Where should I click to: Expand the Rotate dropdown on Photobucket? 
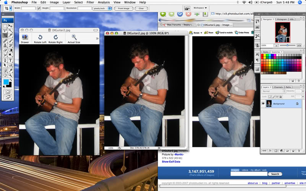point(201,33)
